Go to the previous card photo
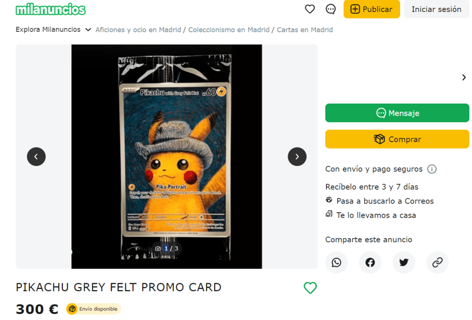Screen dimensions: 472x320 coord(36,157)
